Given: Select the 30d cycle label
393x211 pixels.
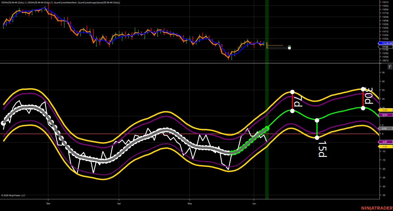Looking at the screenshot, I should 369,96.
